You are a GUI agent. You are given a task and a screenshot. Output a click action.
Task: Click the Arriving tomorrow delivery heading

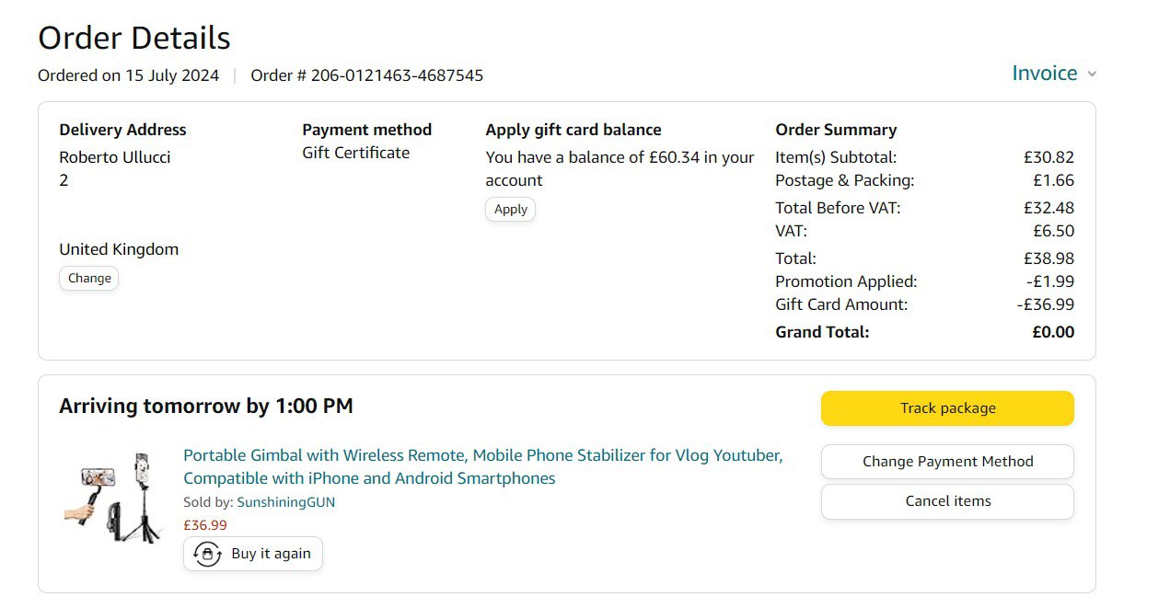[206, 407]
